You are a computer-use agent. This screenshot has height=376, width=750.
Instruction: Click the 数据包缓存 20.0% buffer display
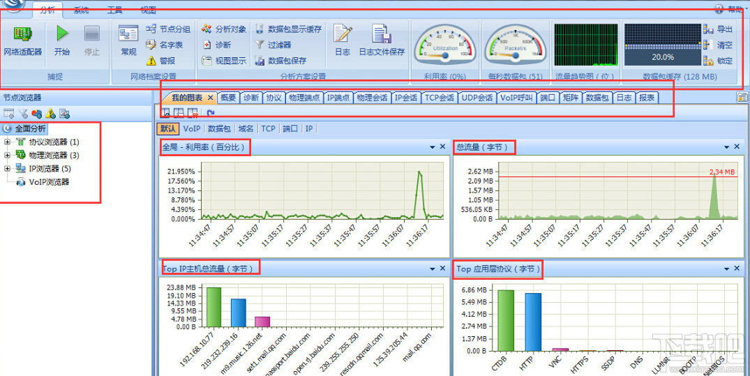point(663,45)
